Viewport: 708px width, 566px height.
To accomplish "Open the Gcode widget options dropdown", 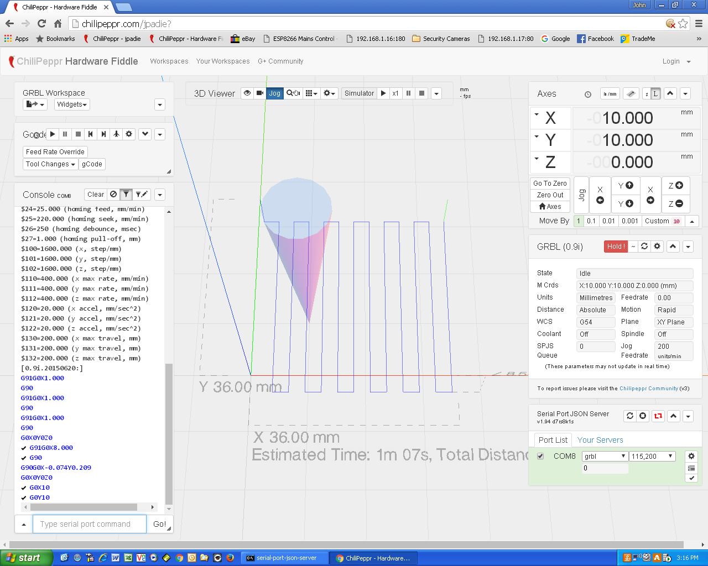I will click(160, 134).
